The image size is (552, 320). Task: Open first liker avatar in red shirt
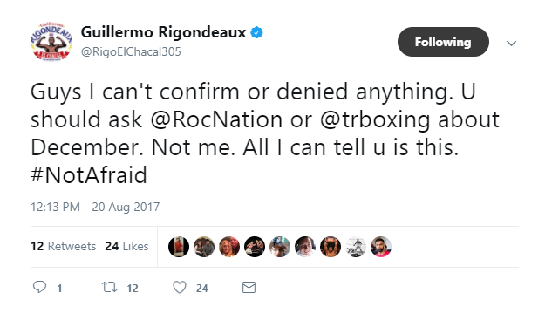[179, 247]
